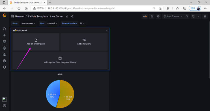The image size is (210, 111).
Task: Click the not secure warning indicator
Action: pyautogui.click(x=38, y=8)
